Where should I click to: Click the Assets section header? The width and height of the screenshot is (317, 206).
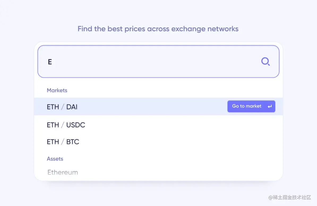(x=55, y=159)
